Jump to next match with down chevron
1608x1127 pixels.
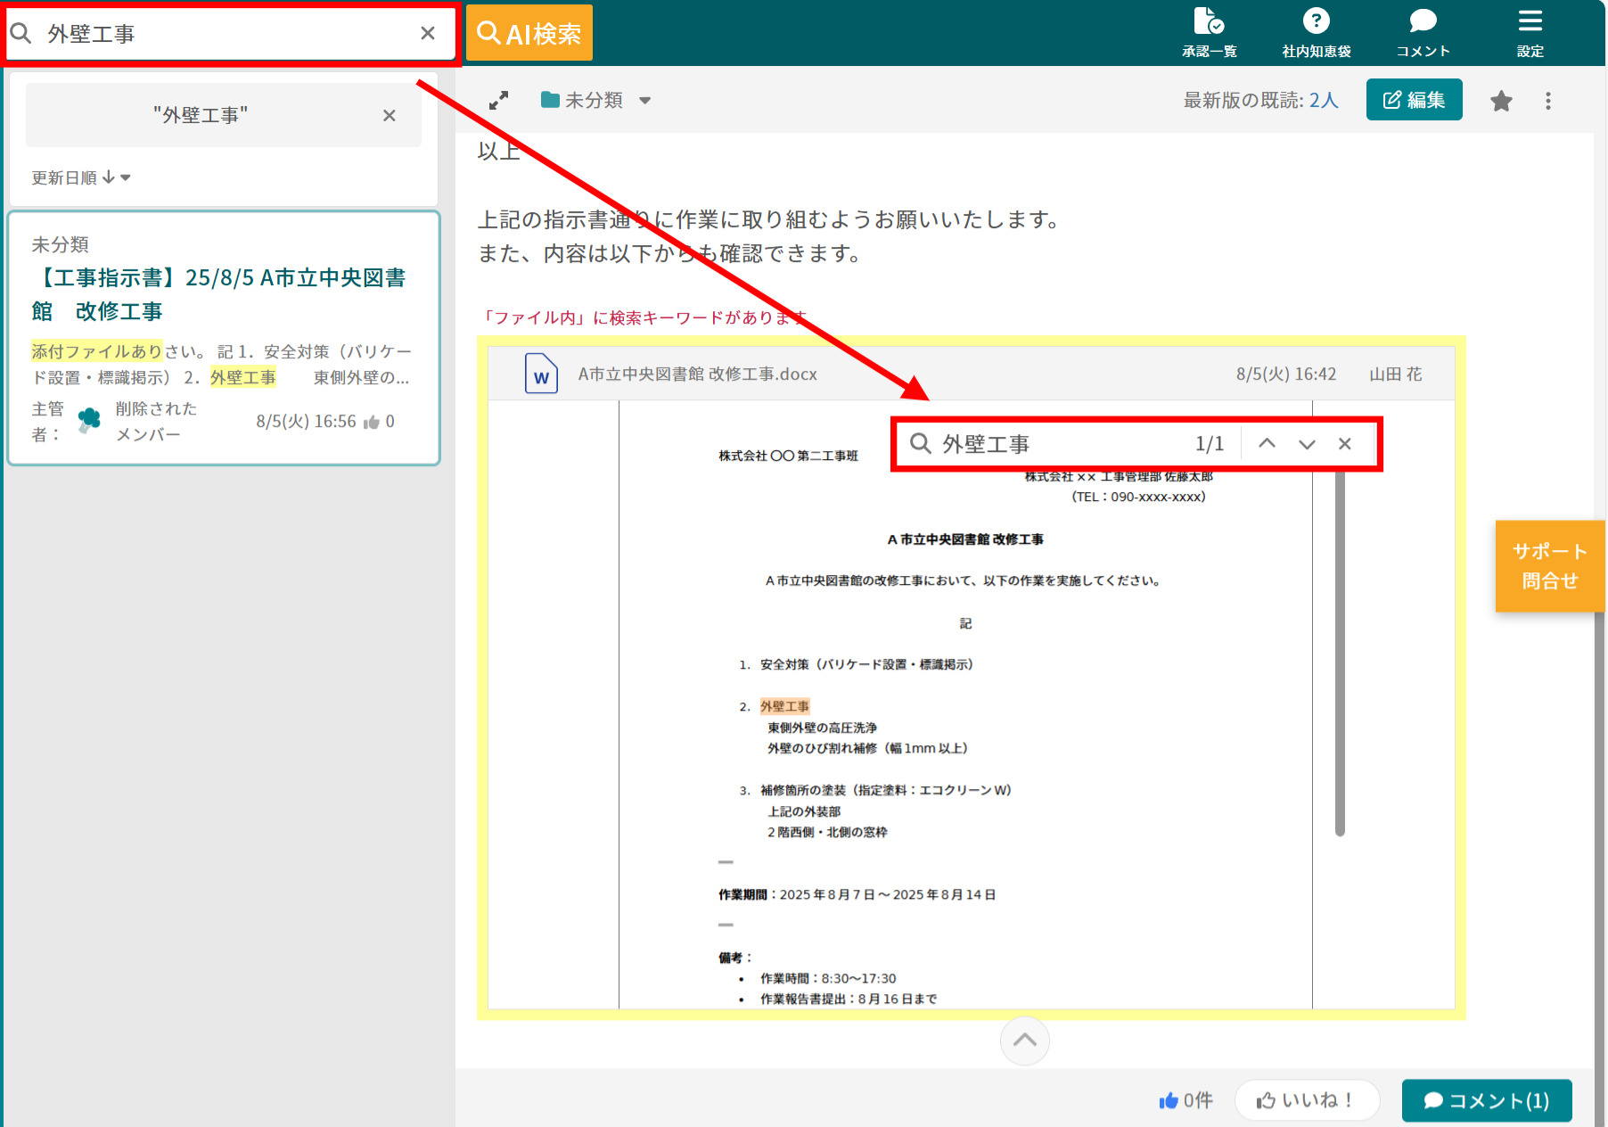pyautogui.click(x=1307, y=443)
